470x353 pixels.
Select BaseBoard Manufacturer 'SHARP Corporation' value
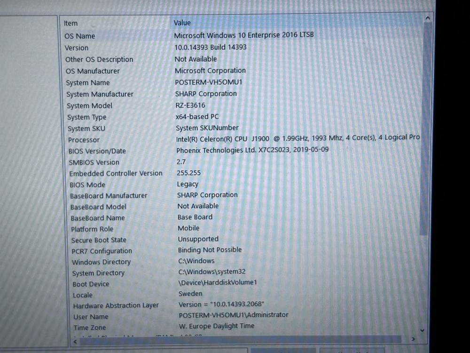click(207, 195)
